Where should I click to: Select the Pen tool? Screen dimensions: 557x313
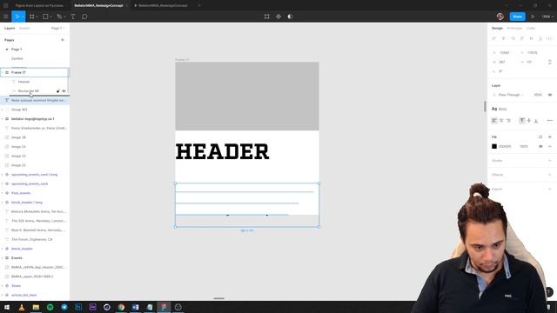(x=59, y=17)
